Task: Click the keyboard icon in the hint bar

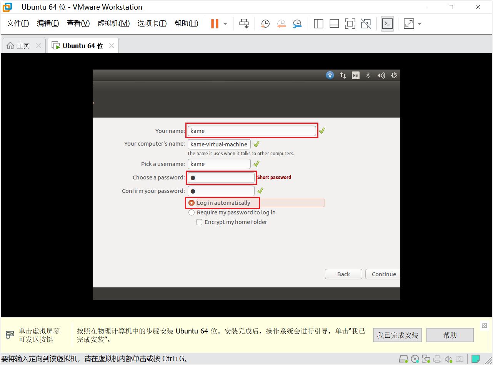Action: click(10, 335)
